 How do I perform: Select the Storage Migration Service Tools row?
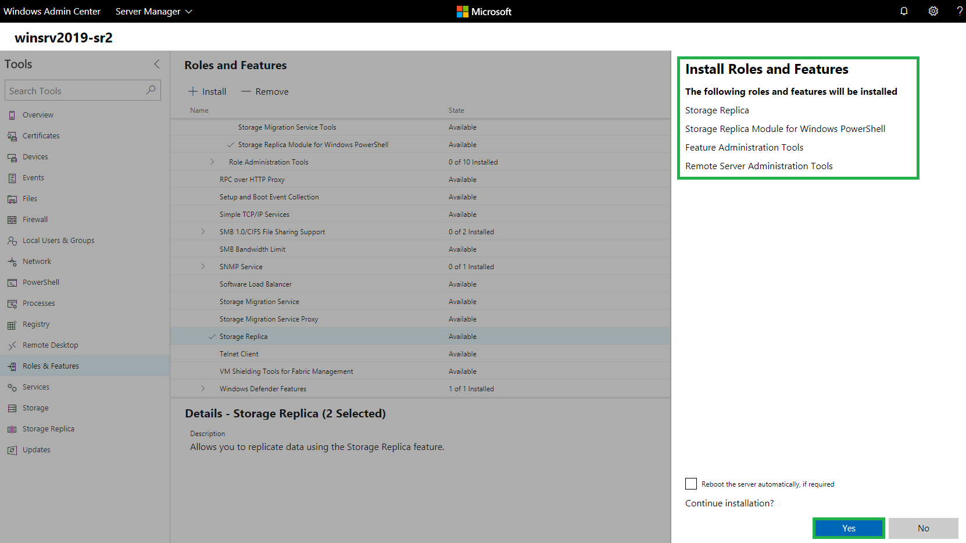tap(420, 127)
